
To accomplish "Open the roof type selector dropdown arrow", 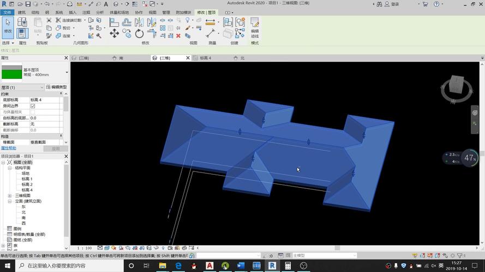I will [67, 72].
